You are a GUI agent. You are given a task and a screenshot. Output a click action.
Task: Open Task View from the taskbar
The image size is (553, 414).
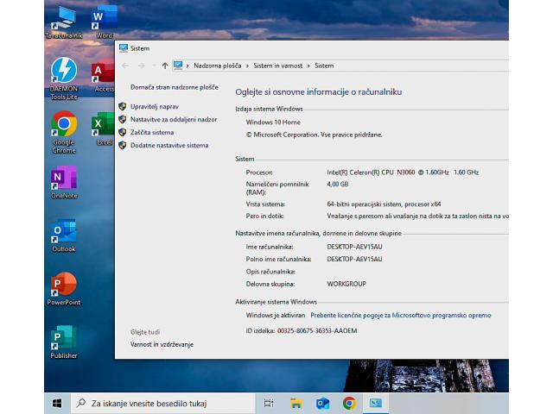tap(269, 403)
